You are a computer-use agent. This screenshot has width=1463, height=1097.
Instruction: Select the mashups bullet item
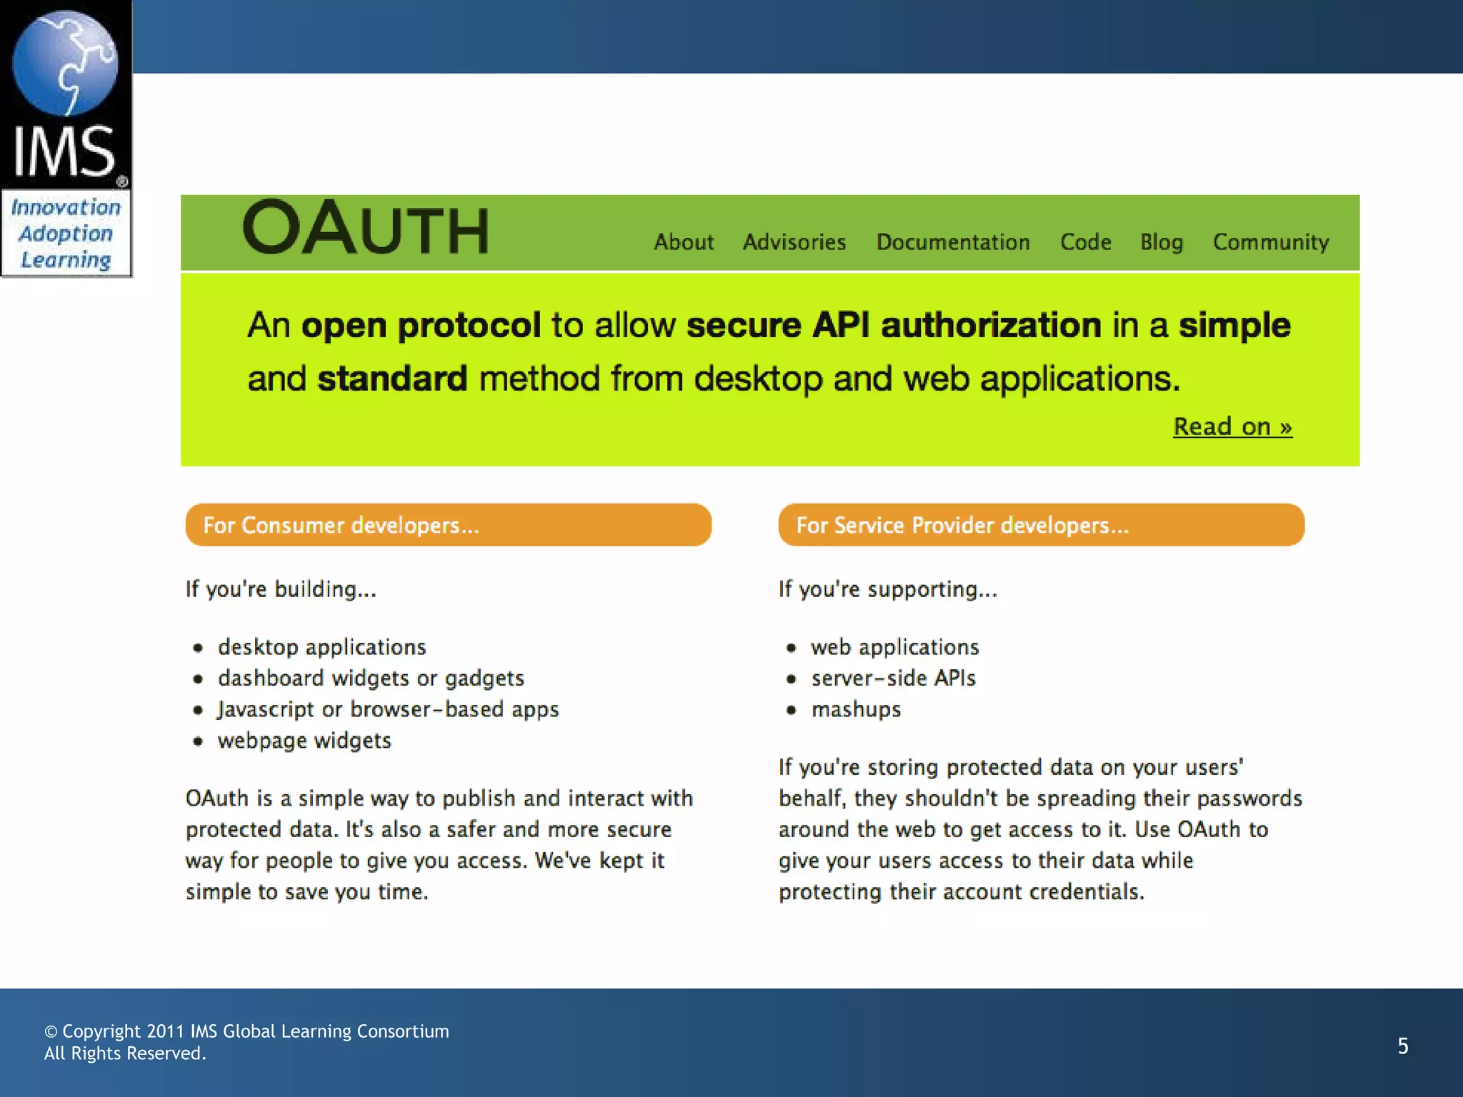point(856,709)
